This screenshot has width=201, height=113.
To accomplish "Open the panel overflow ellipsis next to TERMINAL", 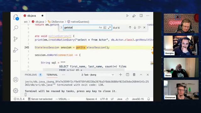I will coord(63,75).
